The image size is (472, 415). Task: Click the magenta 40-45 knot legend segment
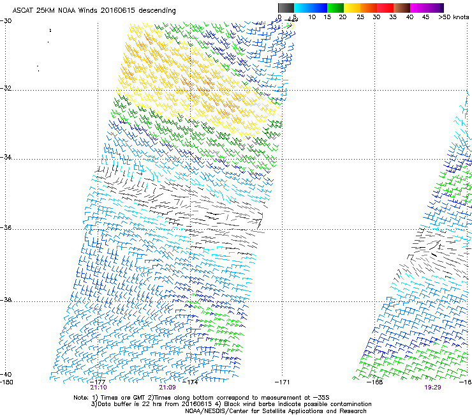(418, 8)
